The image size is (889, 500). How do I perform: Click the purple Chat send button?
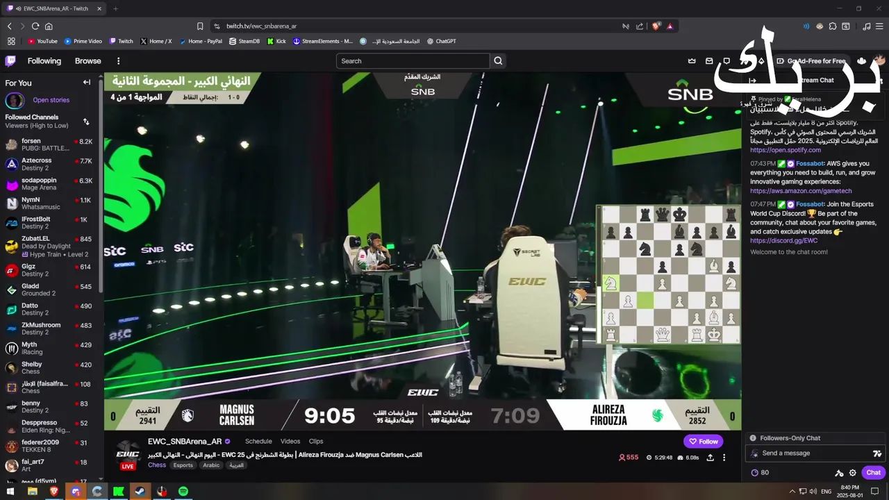(873, 473)
